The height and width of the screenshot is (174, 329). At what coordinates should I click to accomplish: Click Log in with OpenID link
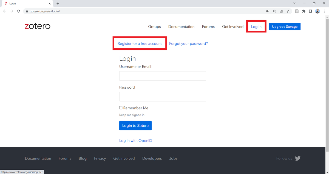(x=135, y=141)
